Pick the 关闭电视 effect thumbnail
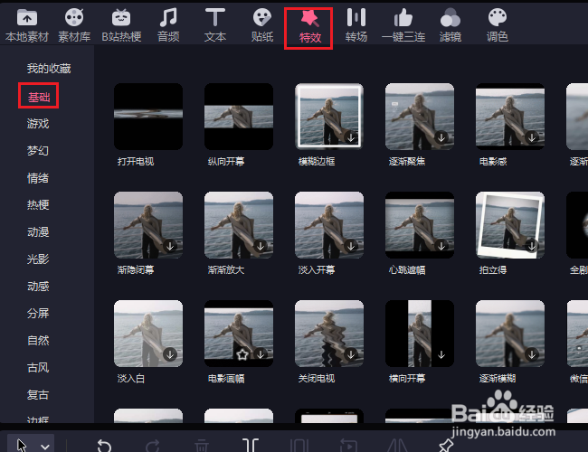This screenshot has width=588, height=452. coord(329,334)
